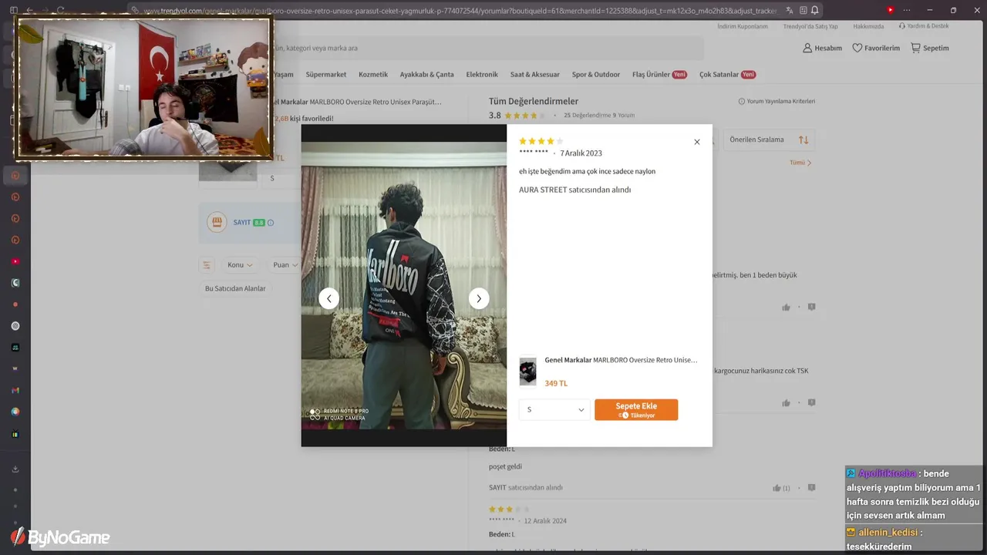Select the Bu Satıcıdan Alanlar filter chip
987x555 pixels.
coord(235,288)
